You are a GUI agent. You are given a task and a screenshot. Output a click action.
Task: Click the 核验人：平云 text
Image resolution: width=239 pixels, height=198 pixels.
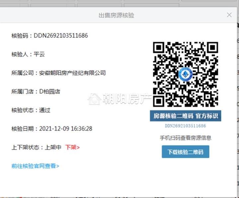tap(28, 54)
